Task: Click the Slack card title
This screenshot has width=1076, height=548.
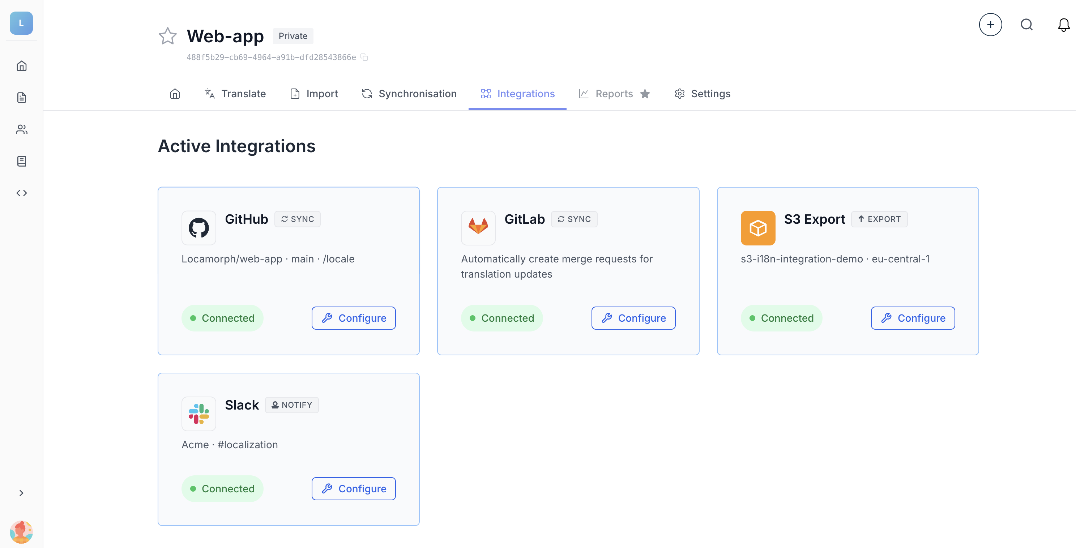Action: (242, 405)
